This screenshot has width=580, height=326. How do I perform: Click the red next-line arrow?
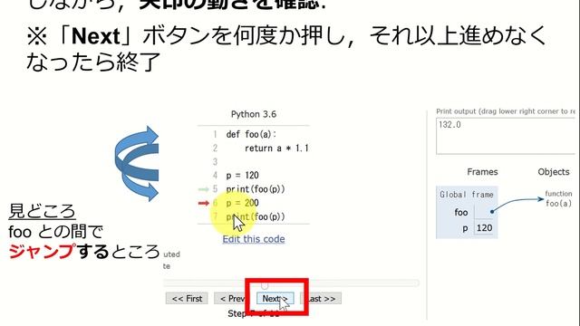pyautogui.click(x=204, y=203)
